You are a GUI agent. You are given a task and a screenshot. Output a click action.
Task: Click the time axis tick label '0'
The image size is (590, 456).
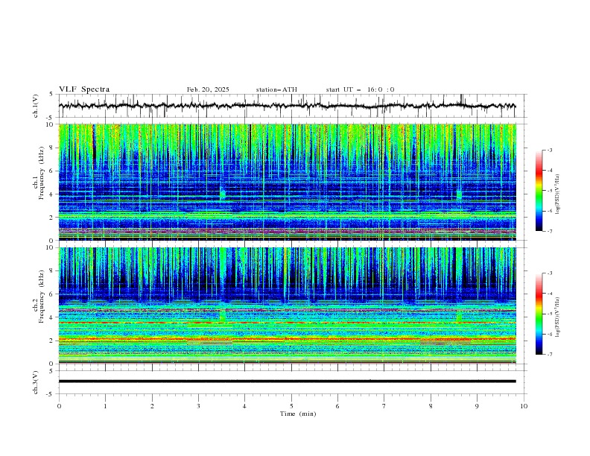pos(59,406)
